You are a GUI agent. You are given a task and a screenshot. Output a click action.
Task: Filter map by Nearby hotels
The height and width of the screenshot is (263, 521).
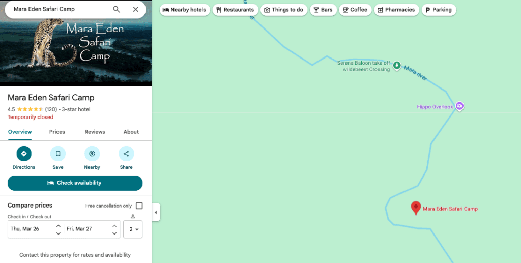click(185, 10)
